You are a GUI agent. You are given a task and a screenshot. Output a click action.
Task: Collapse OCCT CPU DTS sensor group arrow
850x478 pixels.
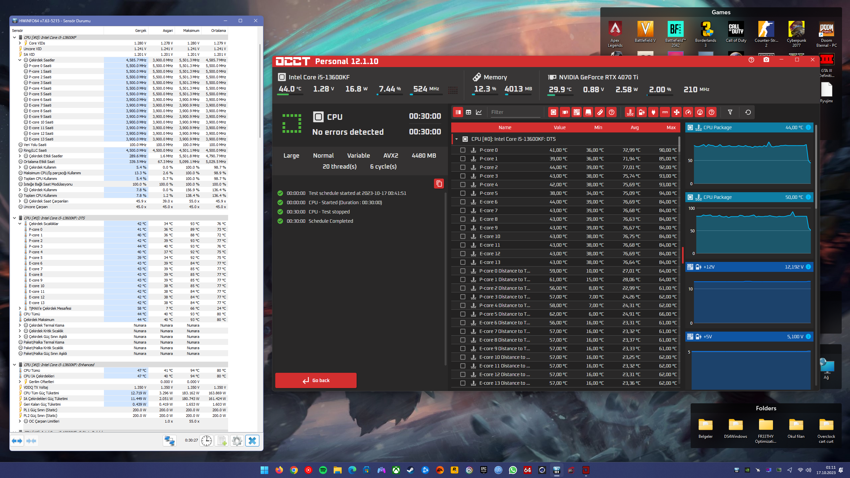click(x=457, y=139)
